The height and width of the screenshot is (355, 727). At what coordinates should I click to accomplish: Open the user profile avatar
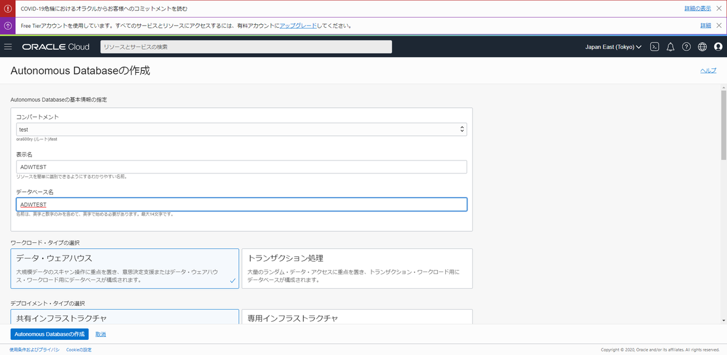coord(719,47)
